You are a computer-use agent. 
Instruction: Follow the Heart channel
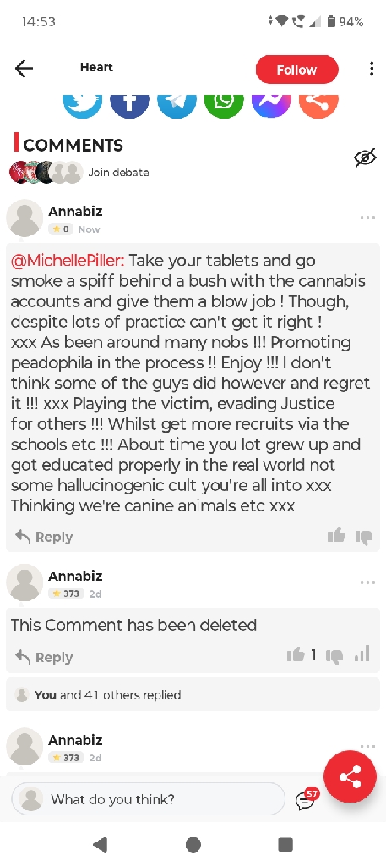point(296,69)
